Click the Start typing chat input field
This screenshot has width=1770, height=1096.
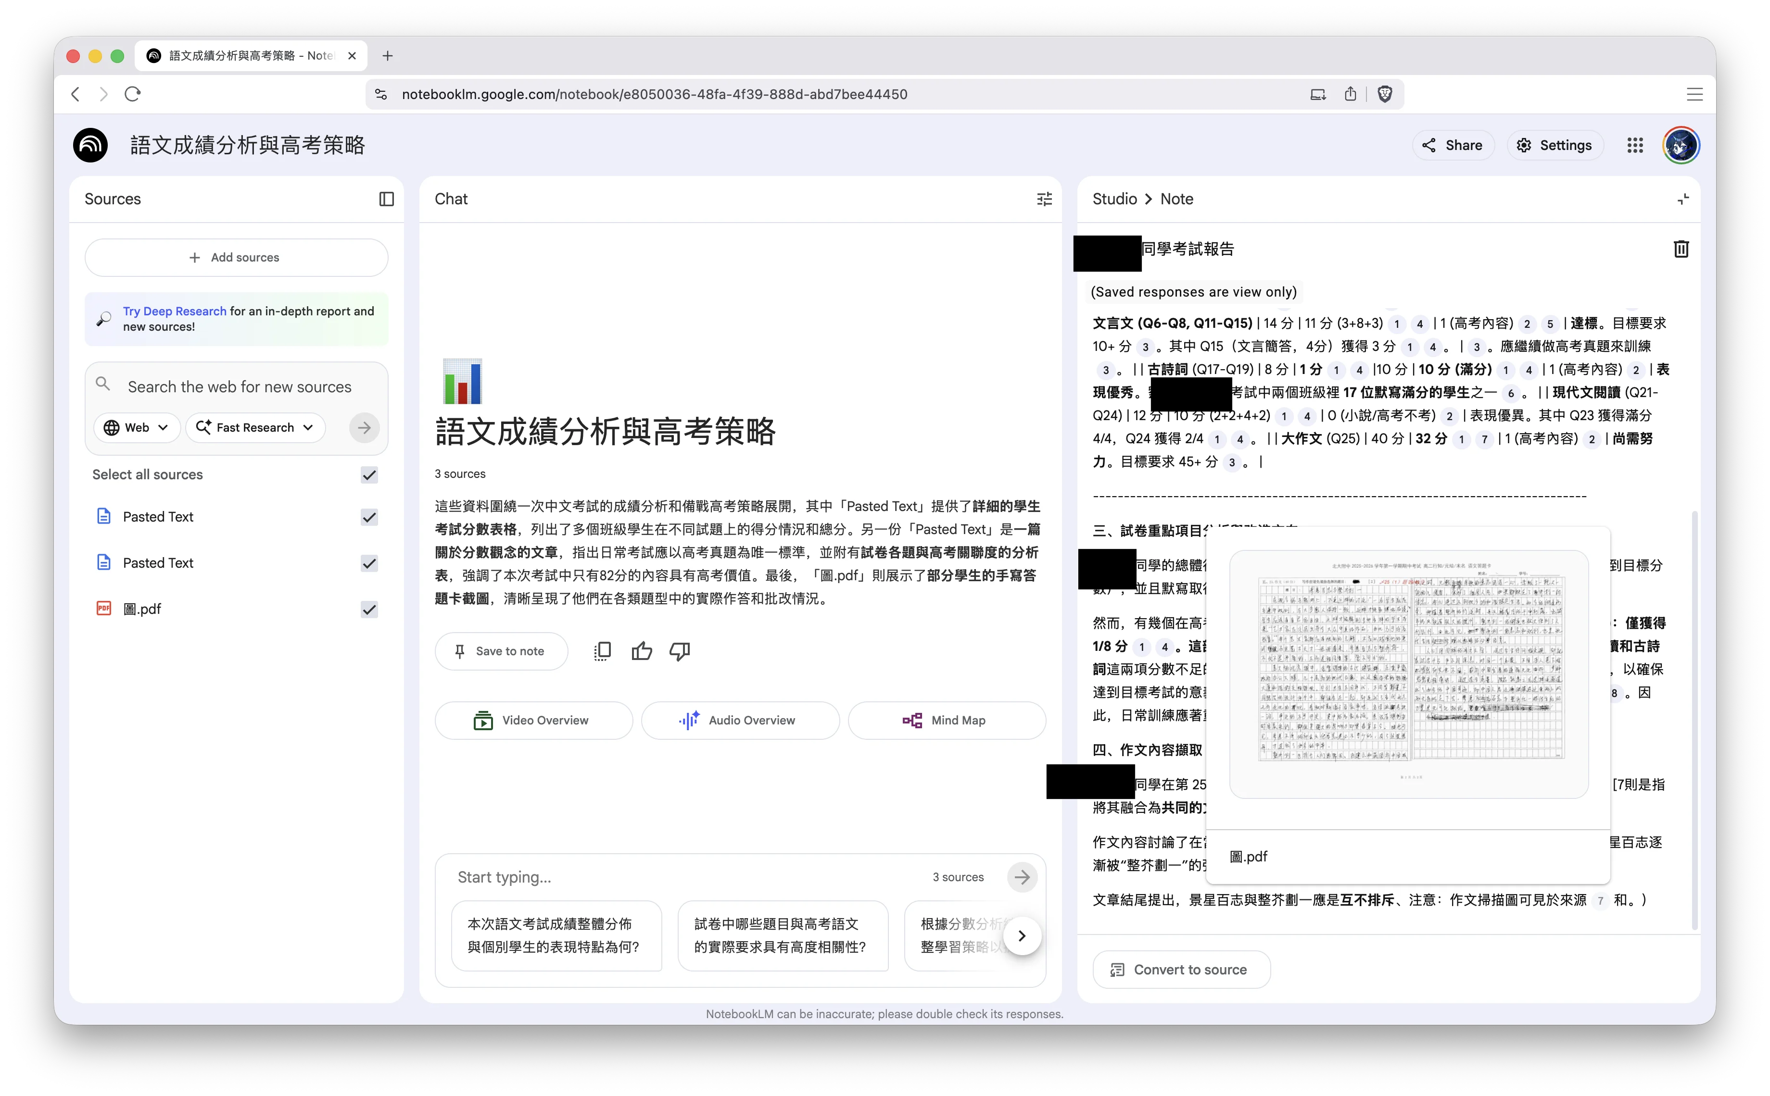pos(653,877)
